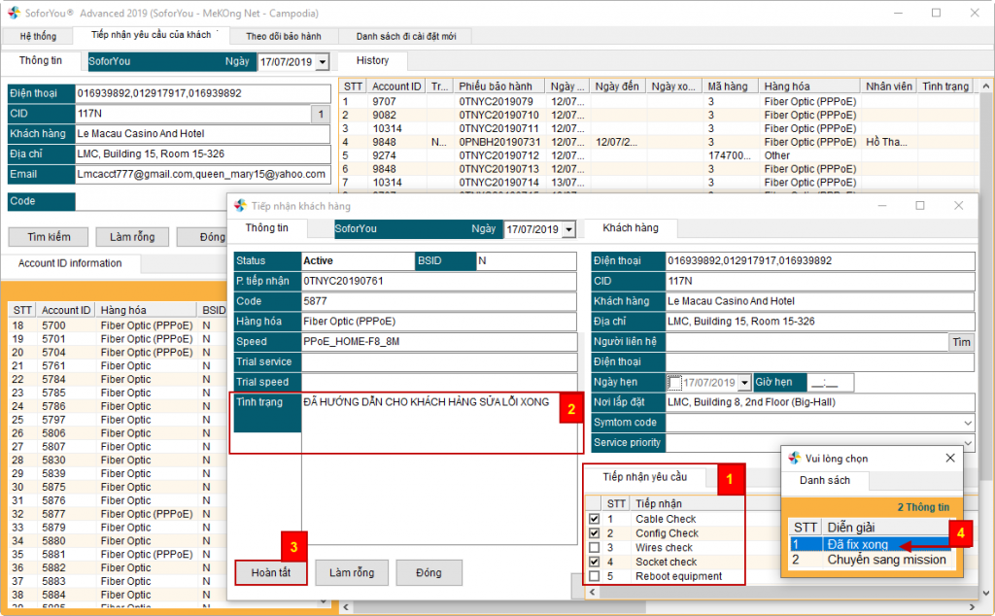The image size is (995, 616).
Task: Toggle the Ngày hẹn date checkbox
Action: coord(675,383)
